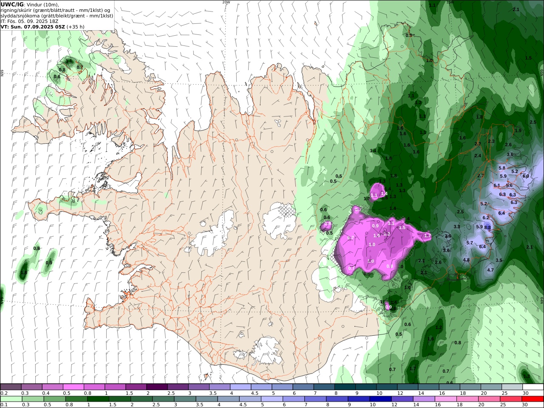The height and width of the screenshot is (408, 544).
Task: Click the valid time 'VT: Sun. 07.09.2025 05Z'
Action: 33,27
